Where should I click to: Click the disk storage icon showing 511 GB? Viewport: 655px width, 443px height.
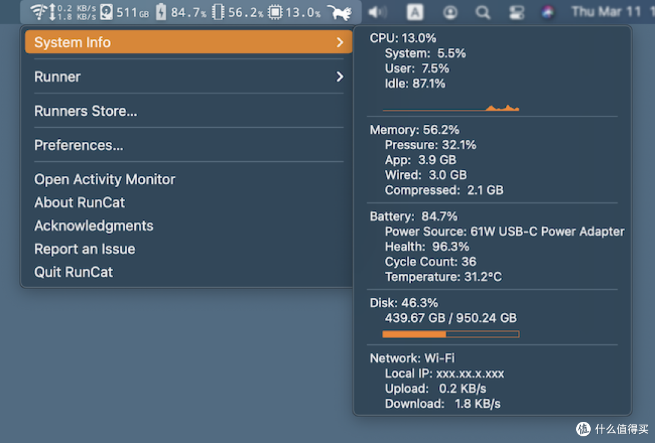coord(106,12)
